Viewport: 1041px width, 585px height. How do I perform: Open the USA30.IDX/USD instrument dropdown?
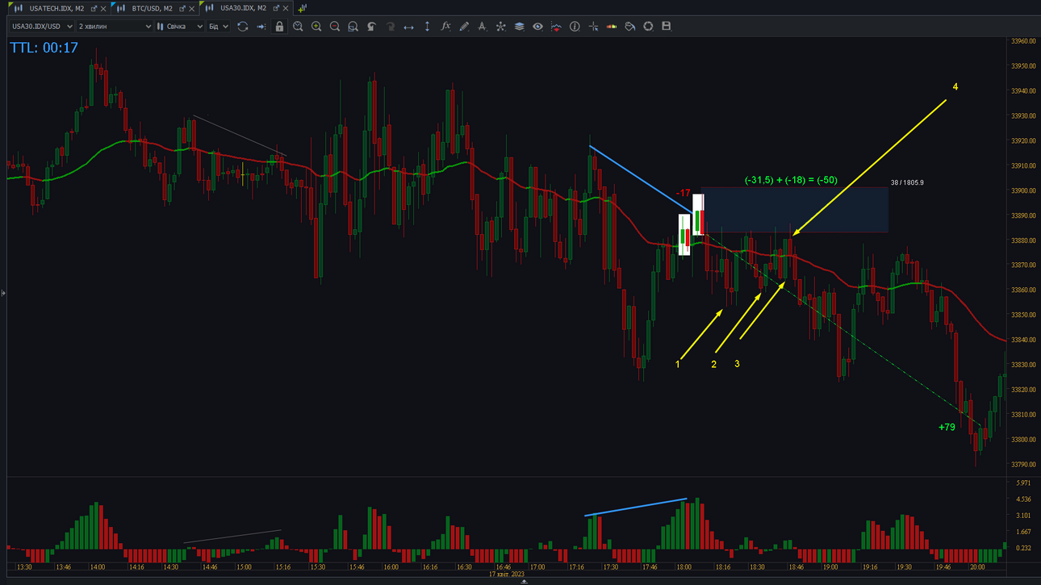tap(42, 27)
